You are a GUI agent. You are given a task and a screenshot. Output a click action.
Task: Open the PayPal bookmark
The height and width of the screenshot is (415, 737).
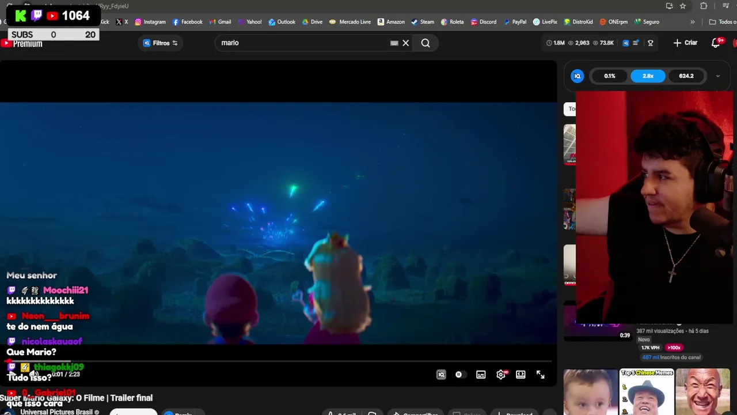coord(515,22)
